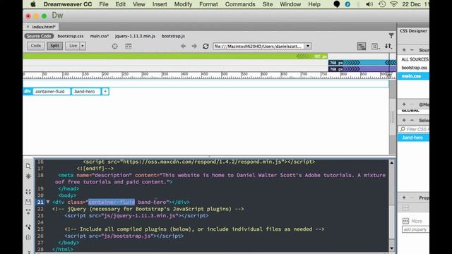Open the Window menu
The height and width of the screenshot is (254, 452).
tap(290, 4)
